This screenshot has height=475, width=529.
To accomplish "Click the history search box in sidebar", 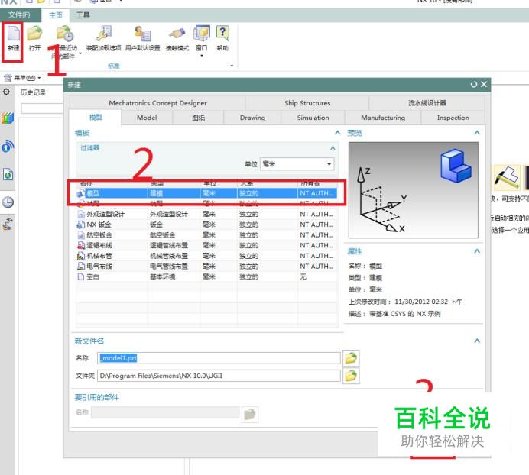I will 42,108.
